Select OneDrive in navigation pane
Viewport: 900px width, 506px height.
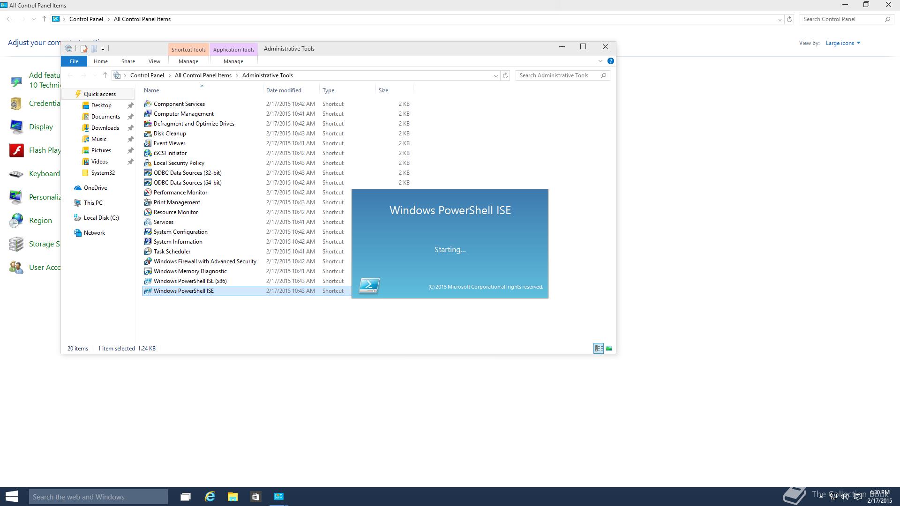click(95, 188)
